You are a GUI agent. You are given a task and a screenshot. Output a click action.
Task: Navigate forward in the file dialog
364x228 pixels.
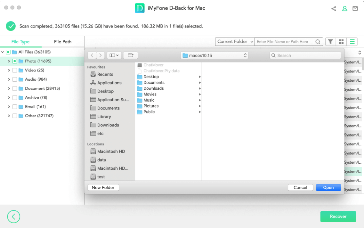[100, 55]
